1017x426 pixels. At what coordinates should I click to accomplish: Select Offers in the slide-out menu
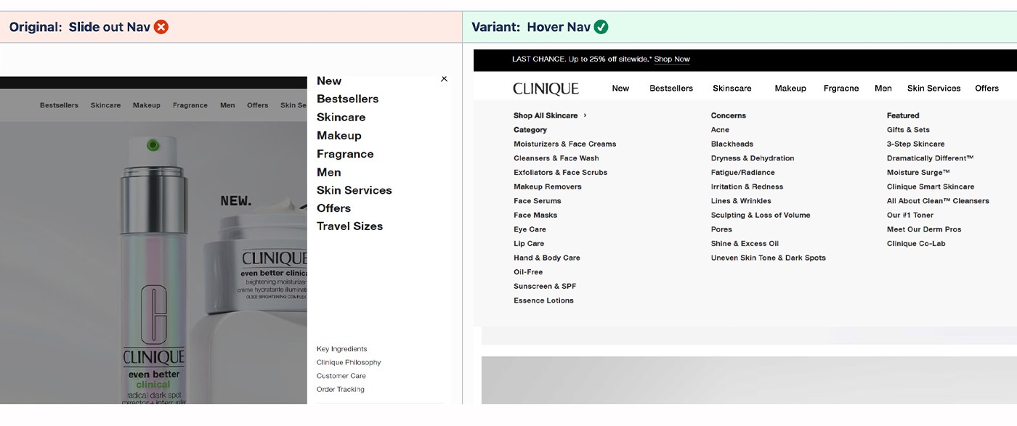333,208
